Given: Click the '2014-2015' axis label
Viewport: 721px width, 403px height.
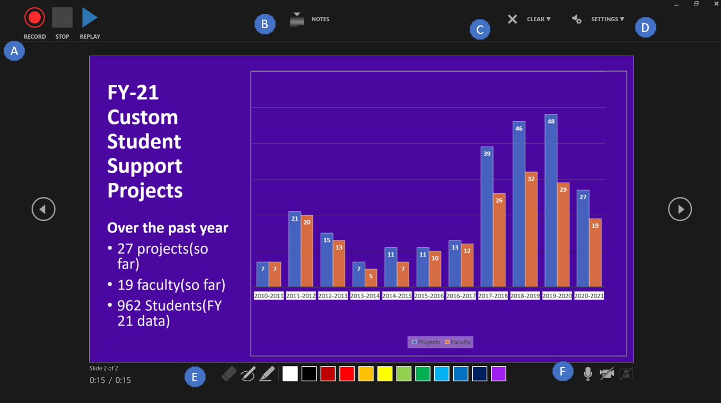Looking at the screenshot, I should click(397, 296).
